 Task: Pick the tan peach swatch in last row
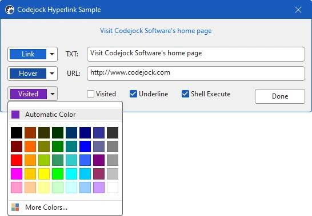coord(30,188)
